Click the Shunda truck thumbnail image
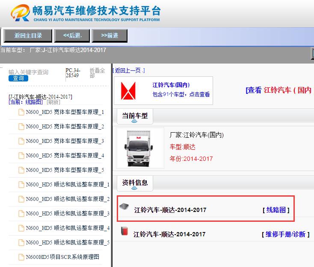The height and width of the screenshot is (267, 314). pos(140,148)
